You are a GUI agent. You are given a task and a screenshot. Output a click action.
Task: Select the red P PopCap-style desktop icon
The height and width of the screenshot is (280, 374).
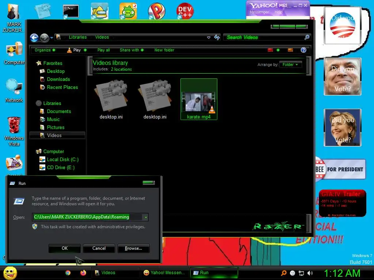(x=156, y=11)
